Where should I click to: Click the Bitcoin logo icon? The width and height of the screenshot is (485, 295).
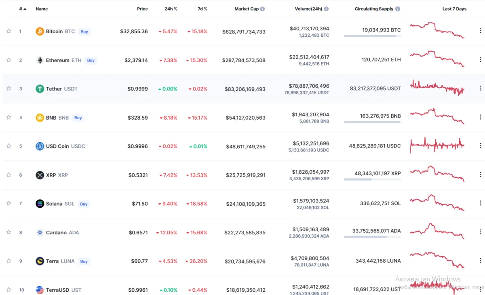[x=40, y=31]
